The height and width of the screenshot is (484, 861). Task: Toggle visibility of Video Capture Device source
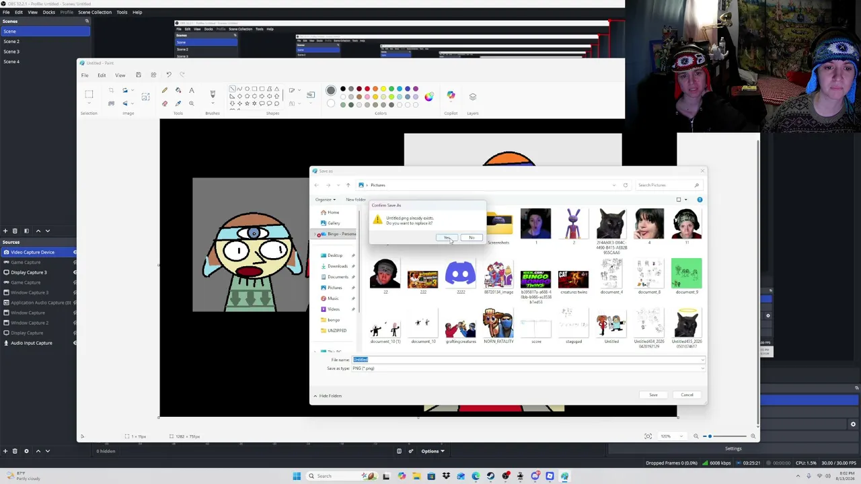75,252
